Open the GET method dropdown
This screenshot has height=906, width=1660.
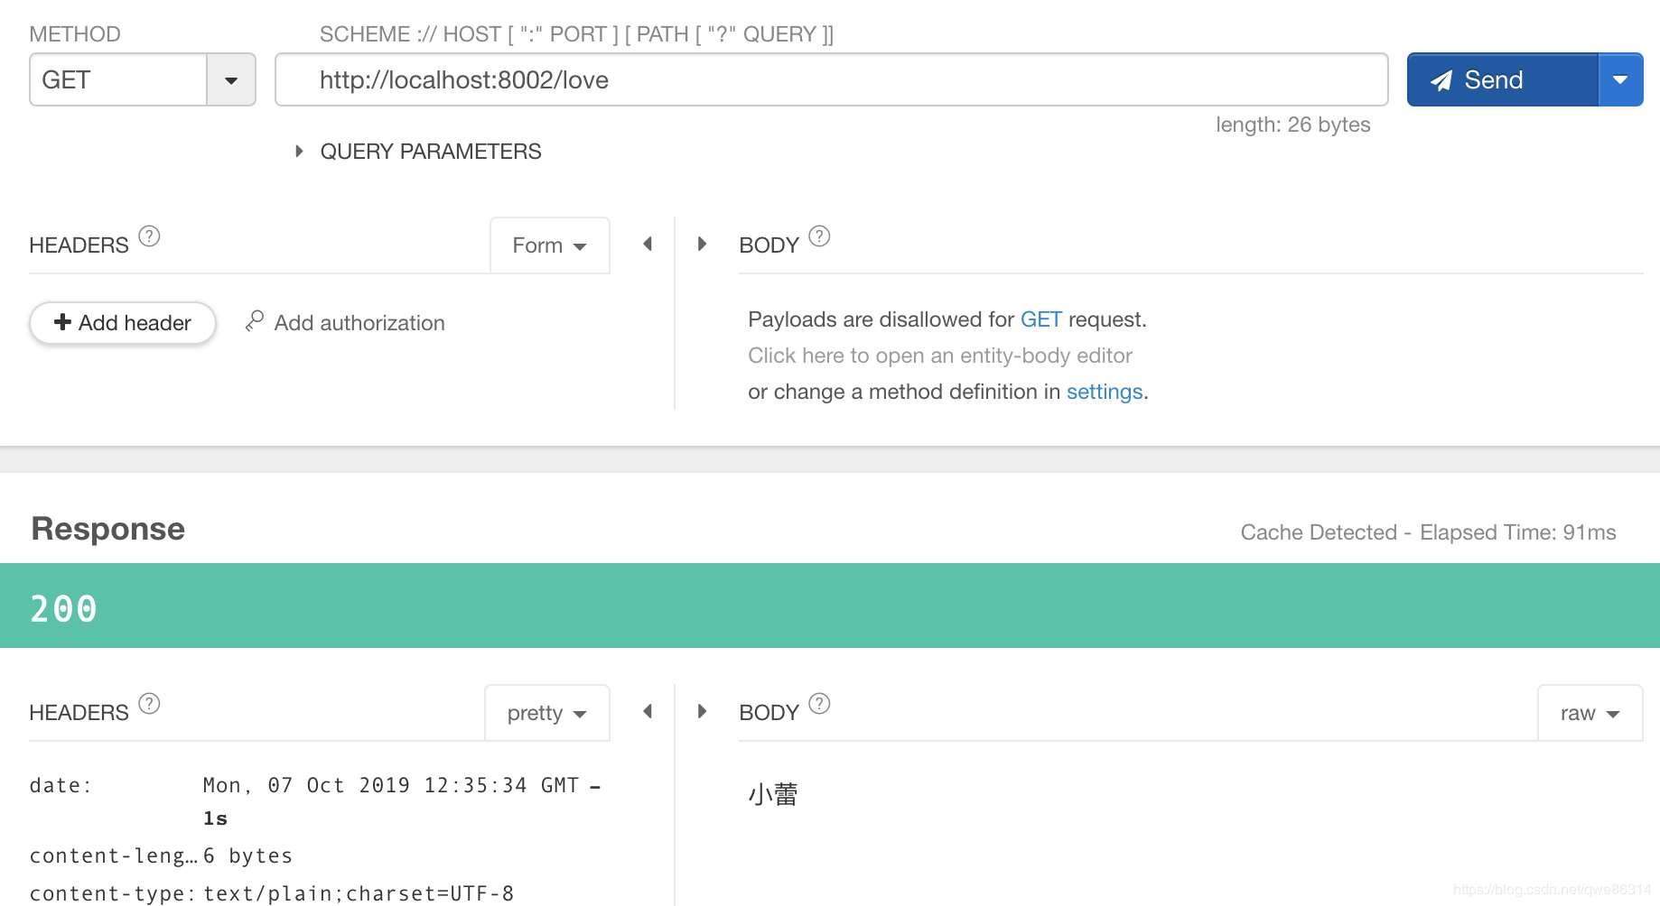(x=231, y=80)
